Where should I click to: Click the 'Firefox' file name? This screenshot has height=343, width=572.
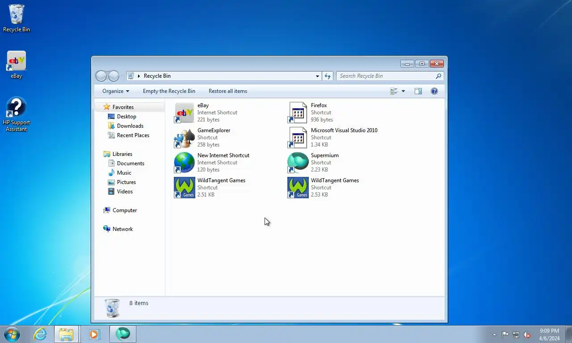[319, 105]
